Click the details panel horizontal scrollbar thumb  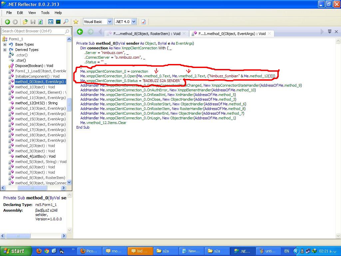[x=18, y=236]
